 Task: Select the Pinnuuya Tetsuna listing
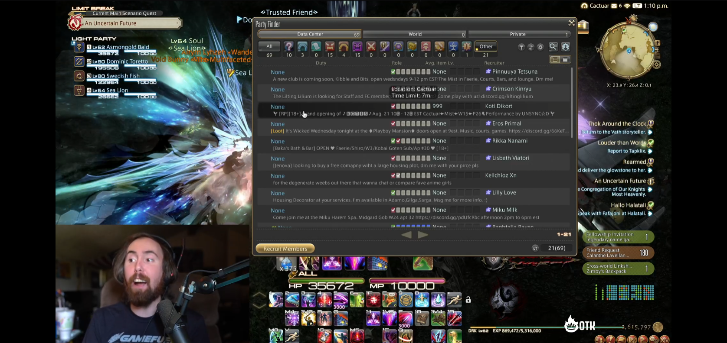[413, 75]
